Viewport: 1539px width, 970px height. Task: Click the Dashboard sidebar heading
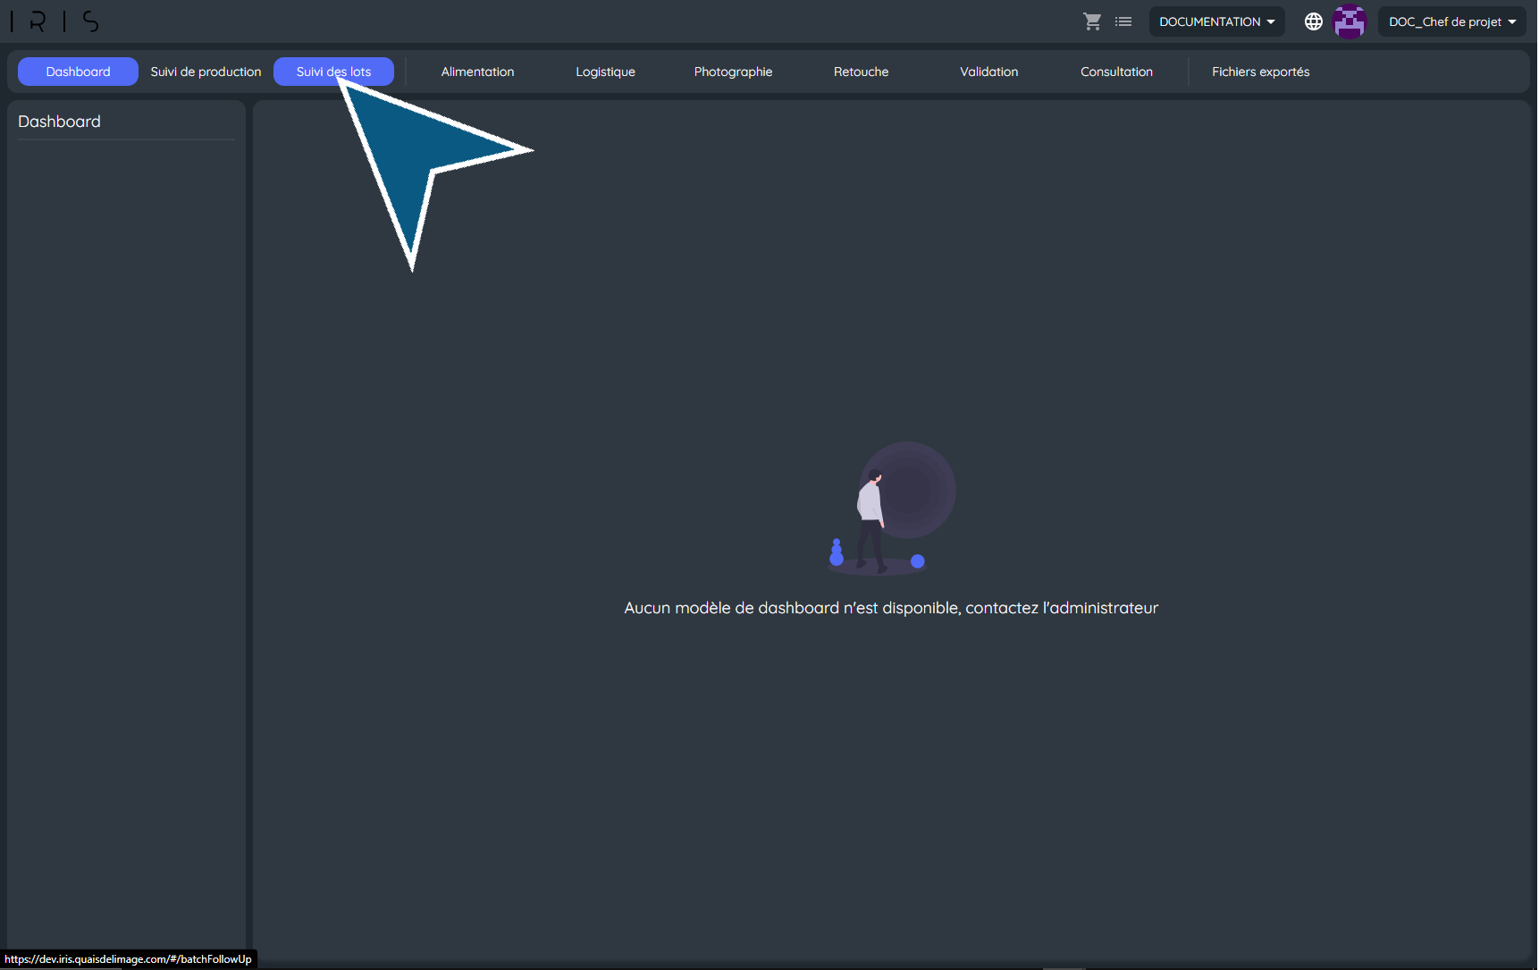59,122
